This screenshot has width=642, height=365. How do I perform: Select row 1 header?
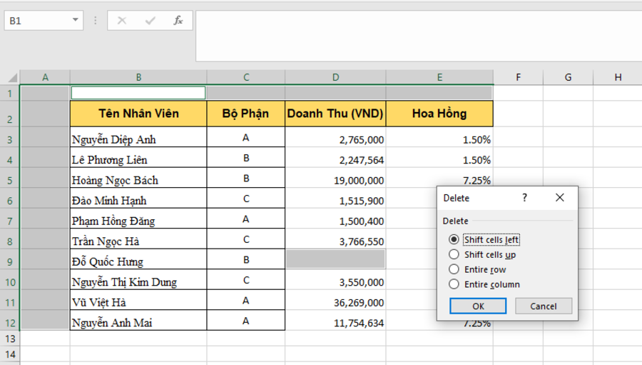click(10, 94)
